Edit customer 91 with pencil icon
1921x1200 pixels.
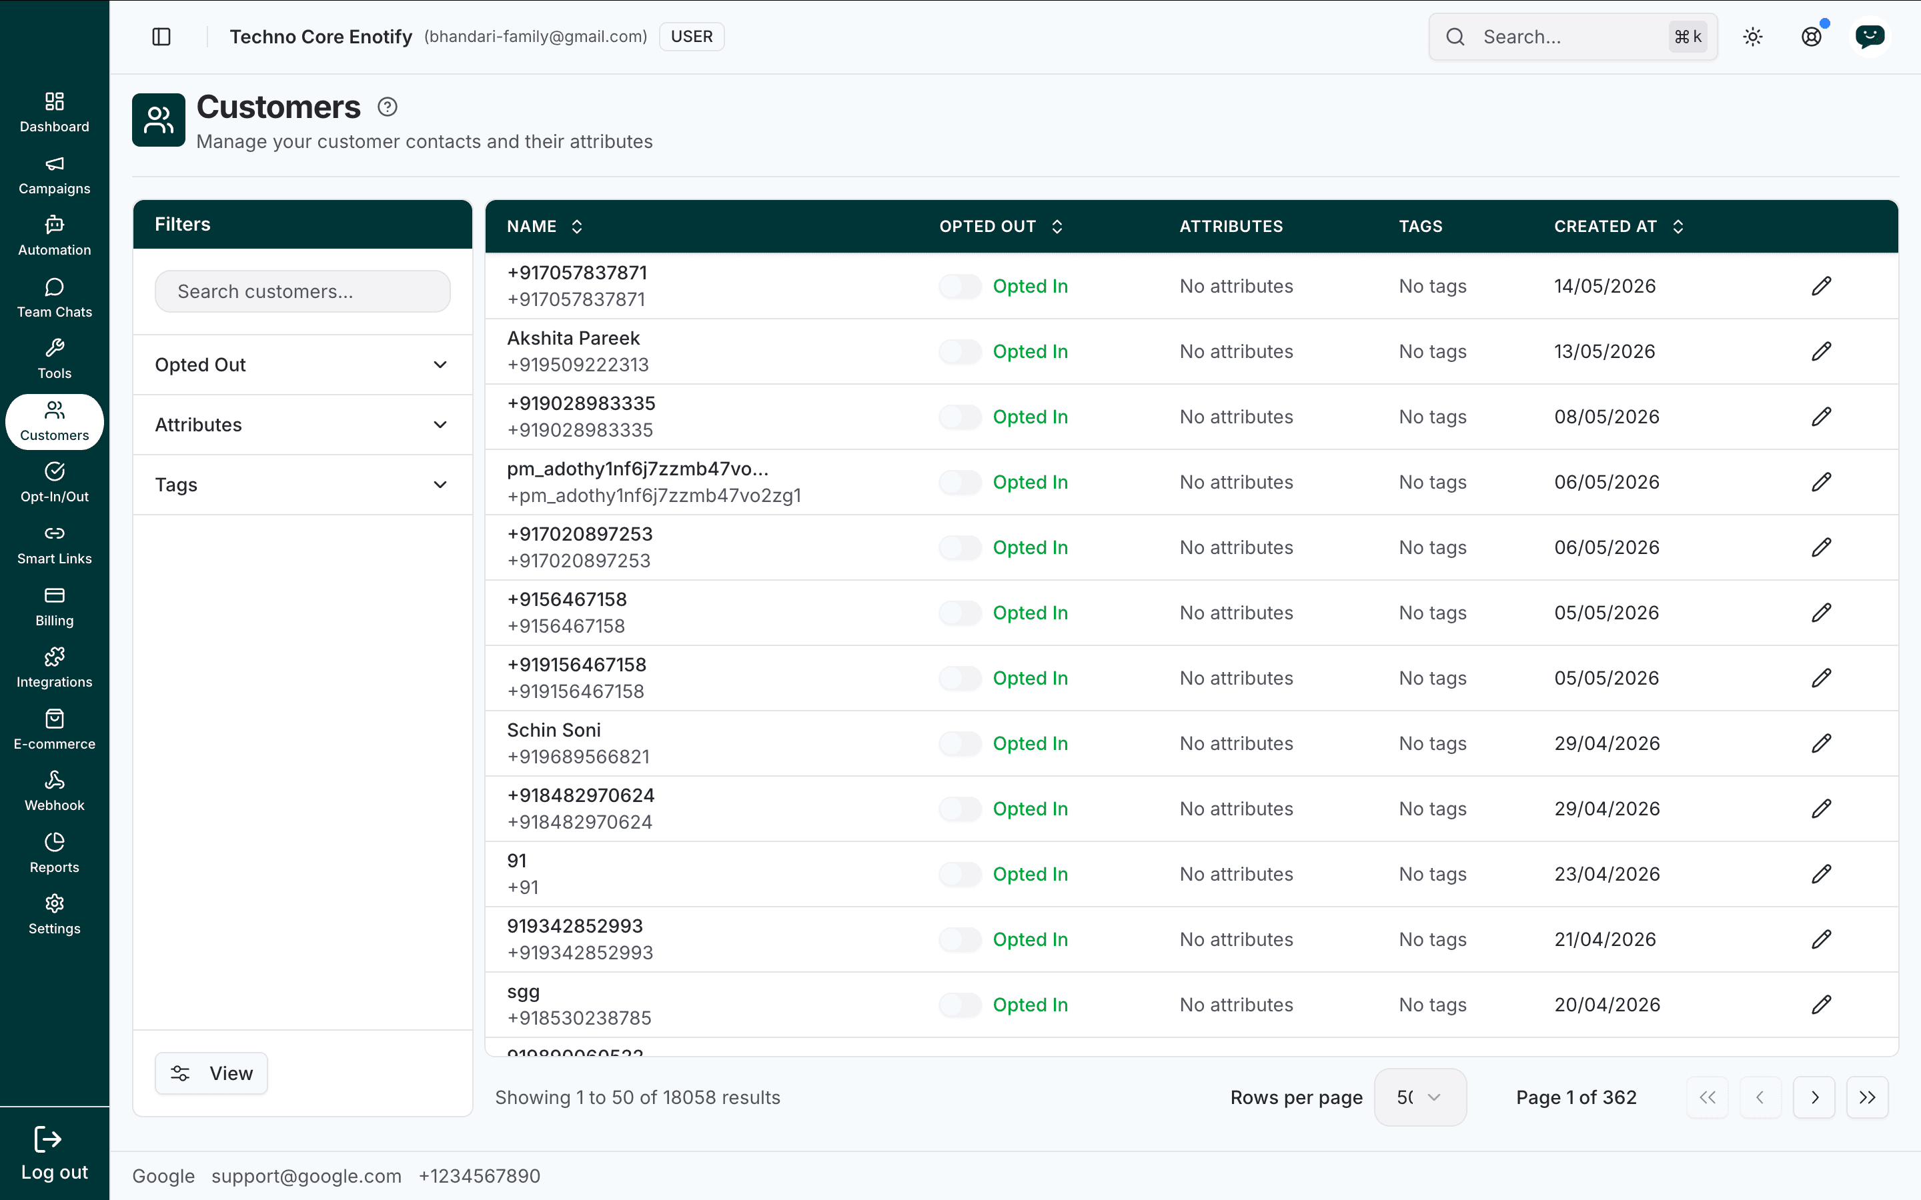click(x=1822, y=874)
